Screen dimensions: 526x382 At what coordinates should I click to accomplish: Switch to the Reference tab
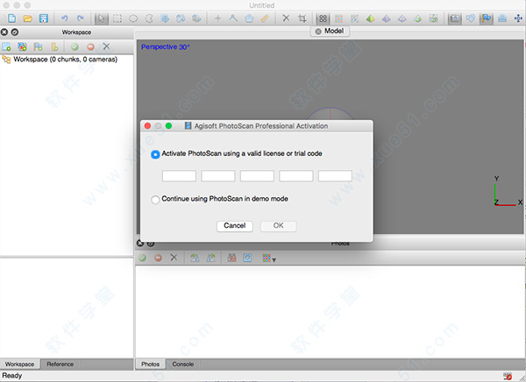coord(60,364)
